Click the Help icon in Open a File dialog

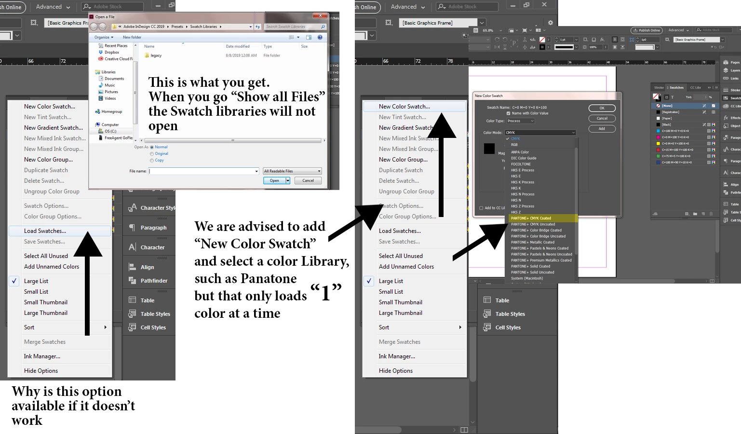320,37
